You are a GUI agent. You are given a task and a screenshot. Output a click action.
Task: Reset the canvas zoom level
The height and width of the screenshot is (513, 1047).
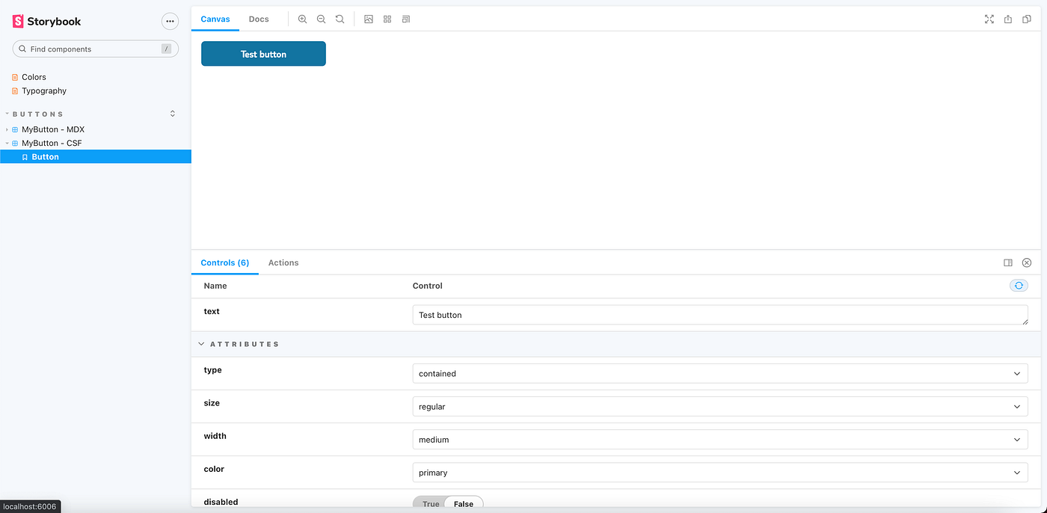pyautogui.click(x=340, y=19)
